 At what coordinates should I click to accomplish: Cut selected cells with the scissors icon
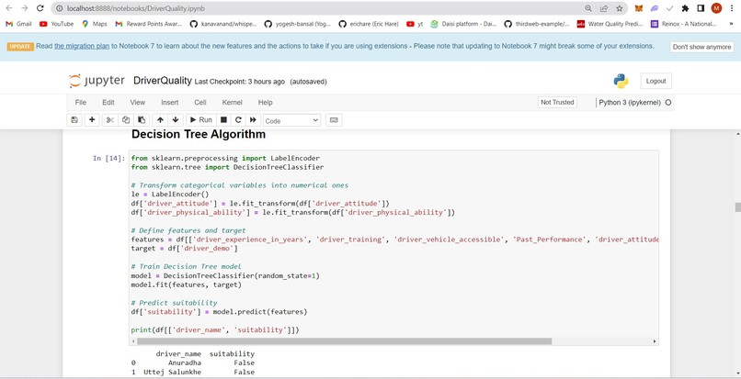coord(110,120)
